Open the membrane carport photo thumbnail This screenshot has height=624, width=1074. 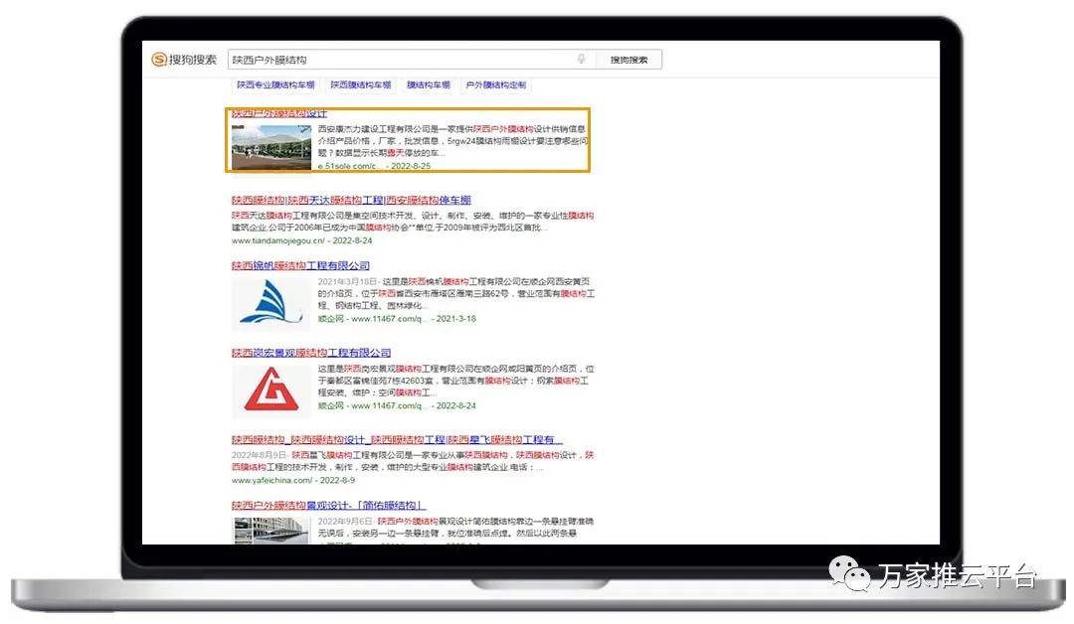tap(271, 146)
